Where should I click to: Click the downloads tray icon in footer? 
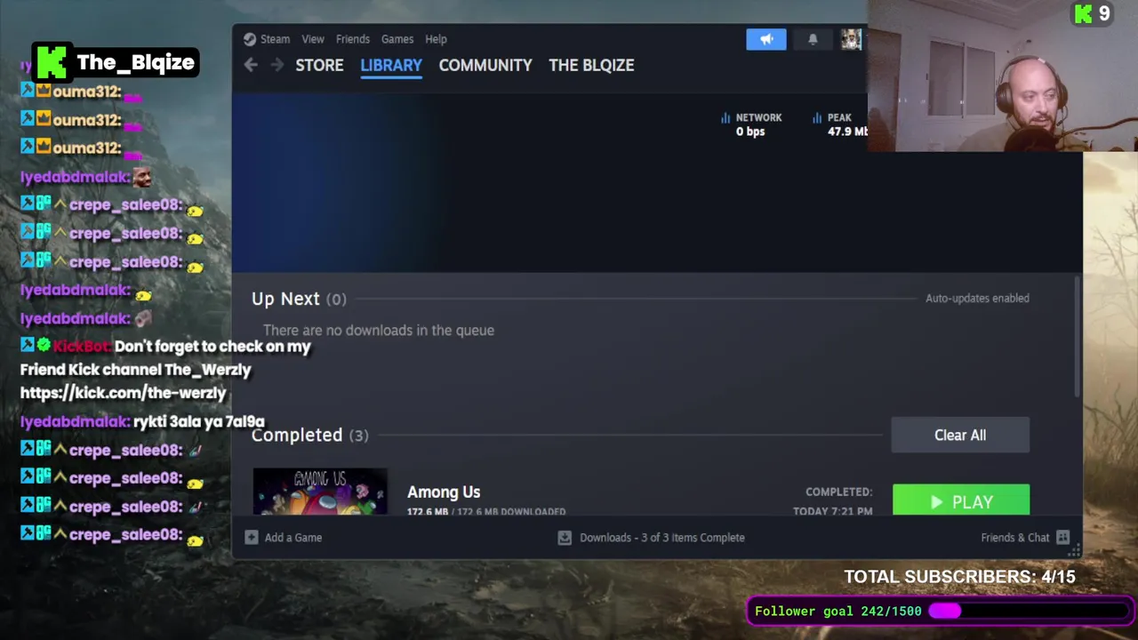point(565,537)
